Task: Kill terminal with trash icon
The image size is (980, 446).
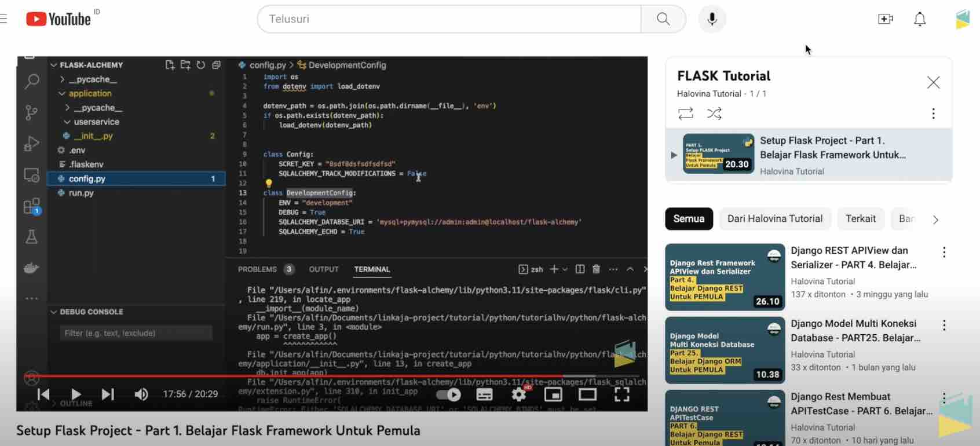Action: coord(596,269)
